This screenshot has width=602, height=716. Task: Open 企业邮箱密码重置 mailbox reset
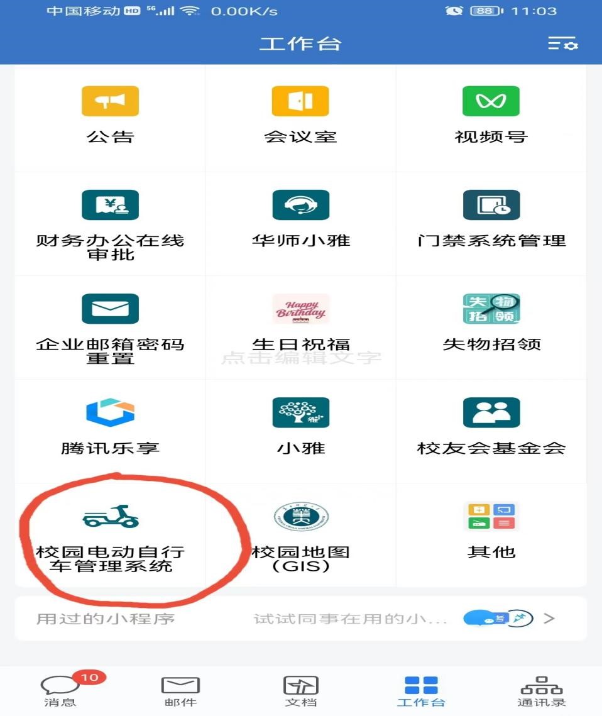(110, 329)
